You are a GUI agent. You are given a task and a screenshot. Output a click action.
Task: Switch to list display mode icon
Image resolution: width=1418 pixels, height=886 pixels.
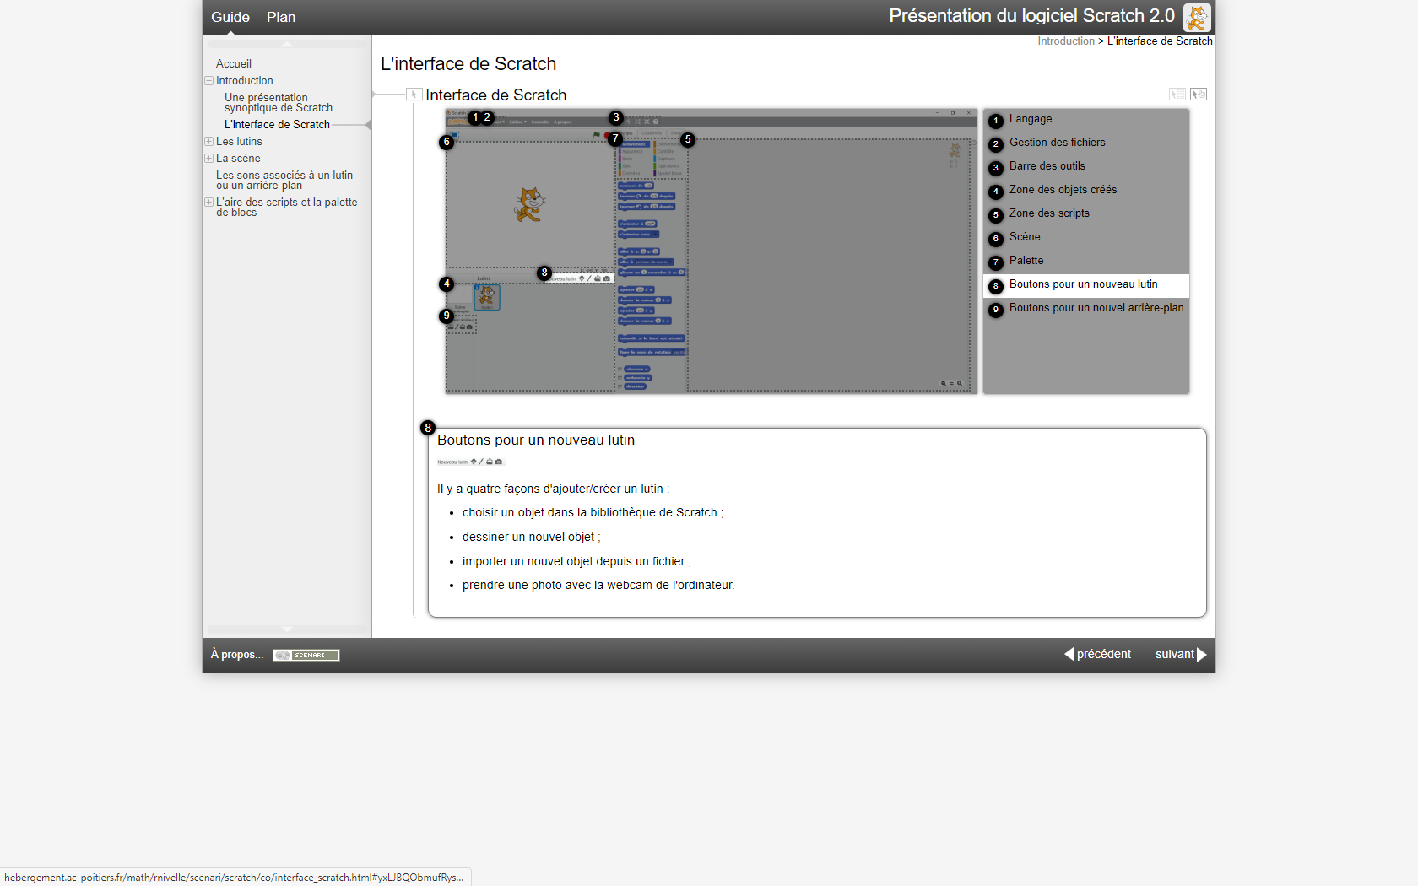(1177, 95)
